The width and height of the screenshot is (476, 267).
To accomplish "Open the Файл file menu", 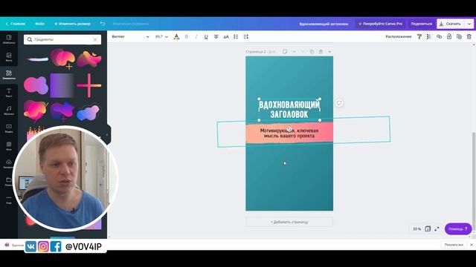I will click(x=39, y=24).
